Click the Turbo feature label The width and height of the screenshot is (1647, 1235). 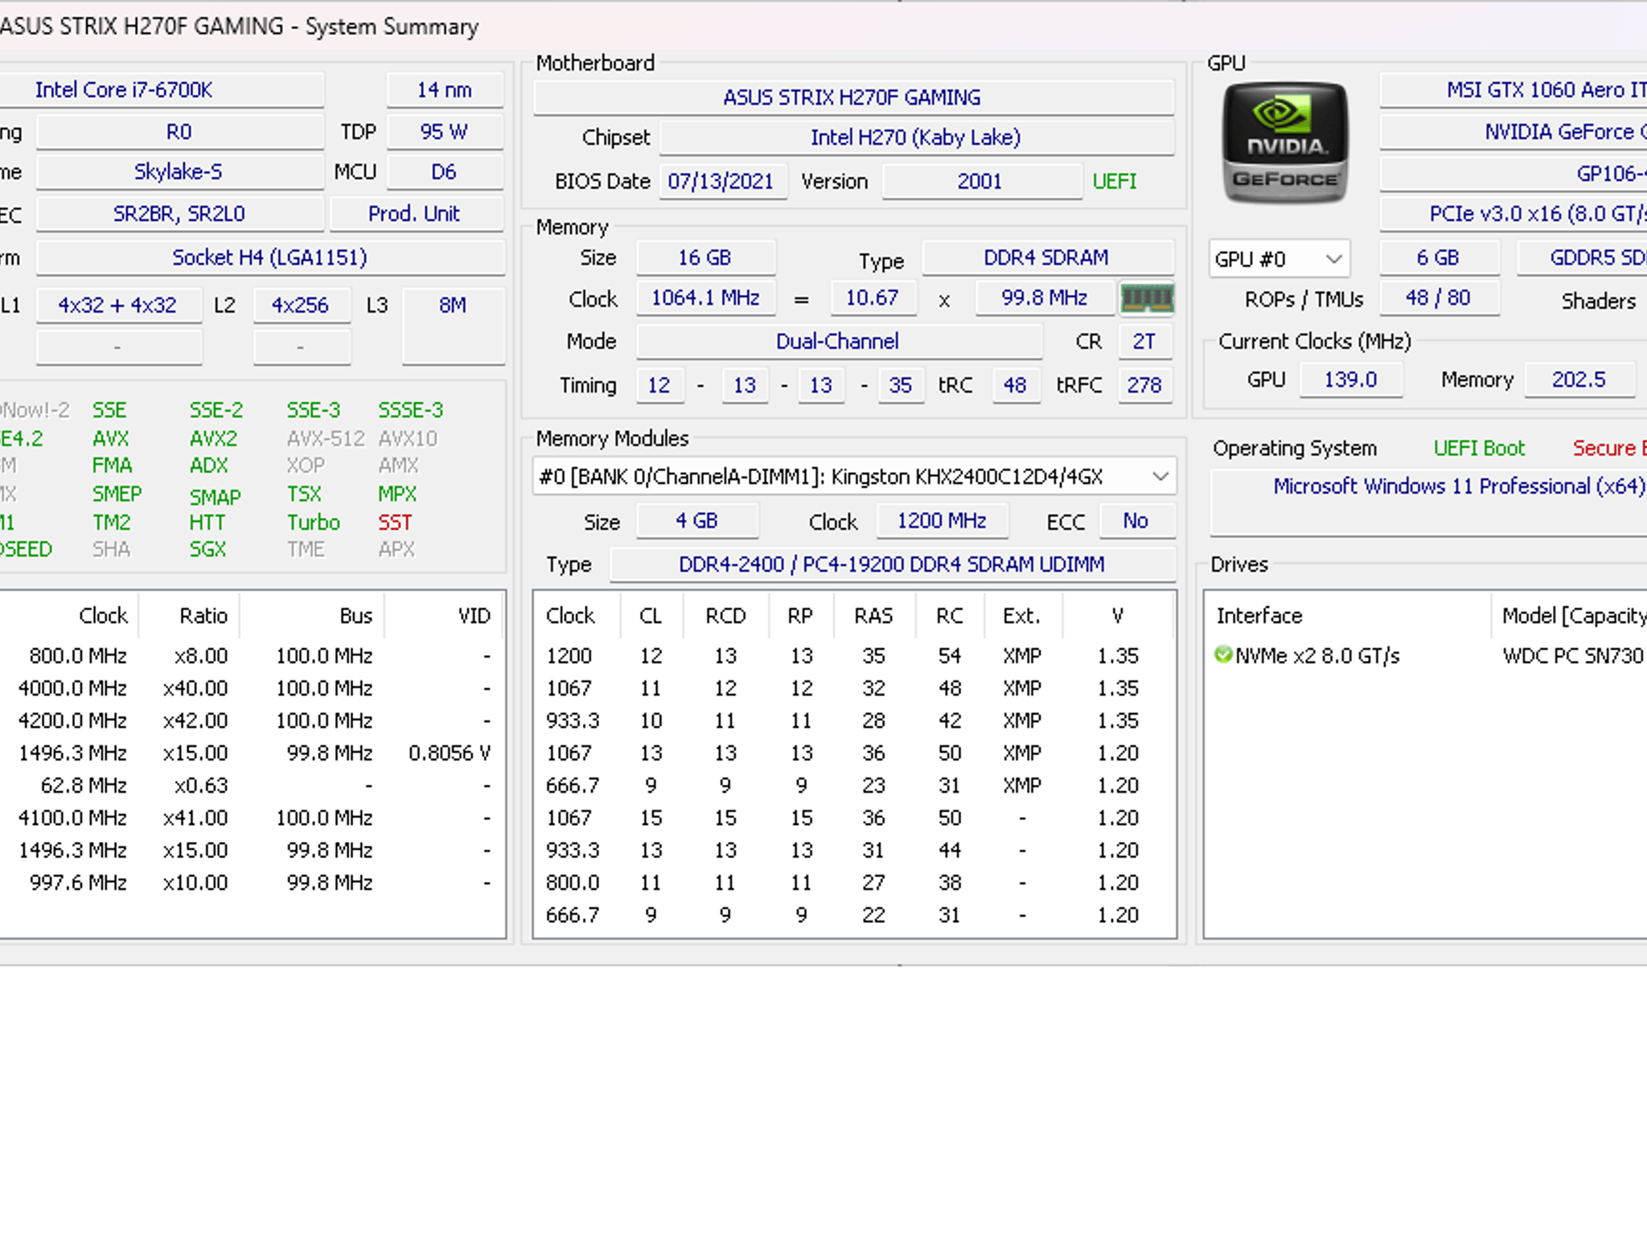[314, 523]
